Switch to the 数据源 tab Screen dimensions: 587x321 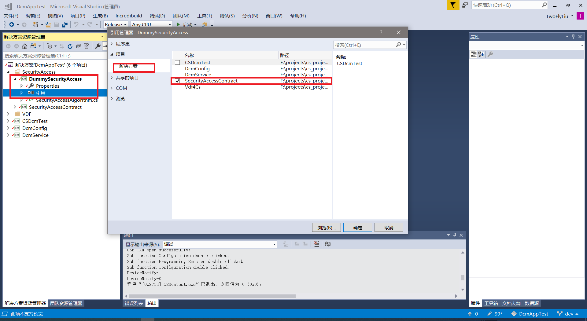click(532, 303)
